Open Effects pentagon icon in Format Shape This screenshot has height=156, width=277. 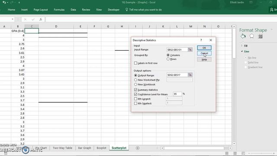pyautogui.click(x=251, y=36)
